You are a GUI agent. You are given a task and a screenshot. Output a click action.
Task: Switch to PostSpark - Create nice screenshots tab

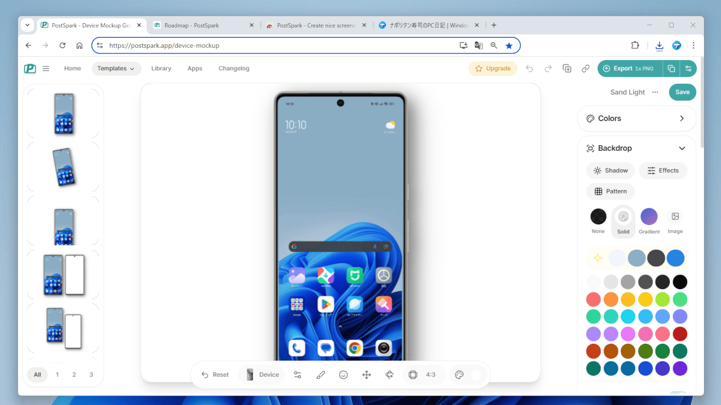tap(316, 25)
